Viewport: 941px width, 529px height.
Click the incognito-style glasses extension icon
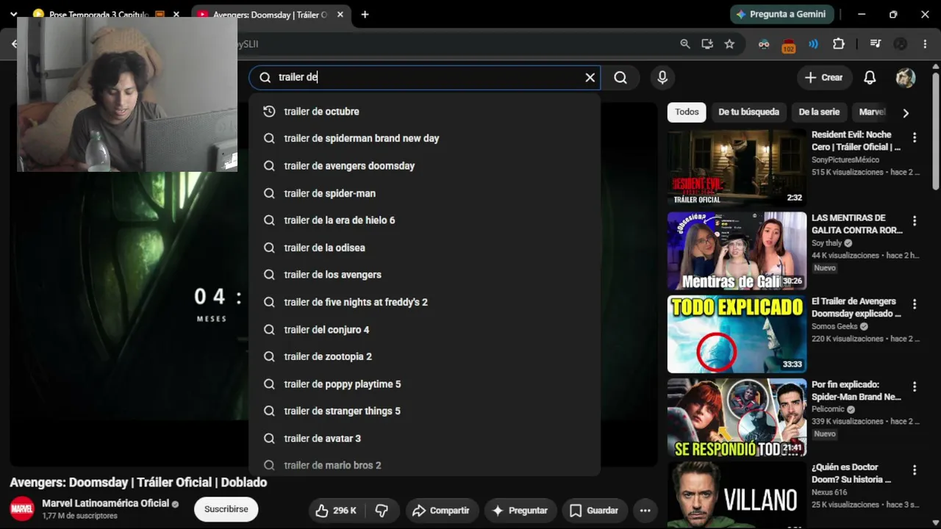pos(764,44)
